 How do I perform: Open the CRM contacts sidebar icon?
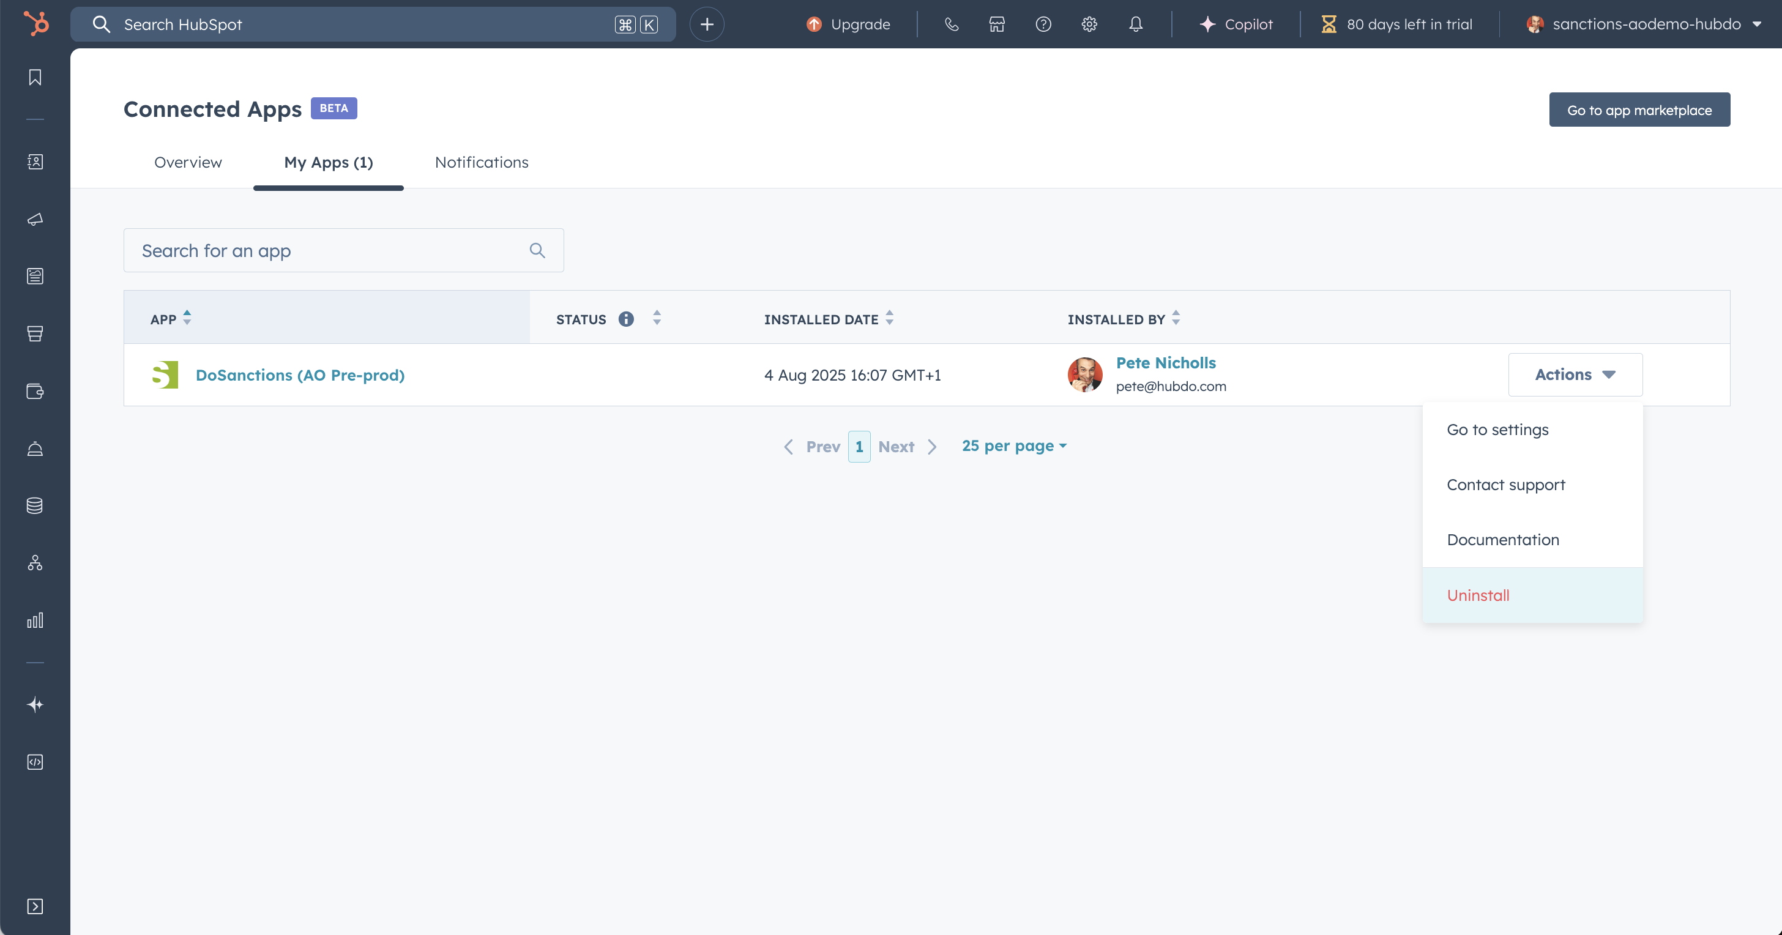pos(35,162)
